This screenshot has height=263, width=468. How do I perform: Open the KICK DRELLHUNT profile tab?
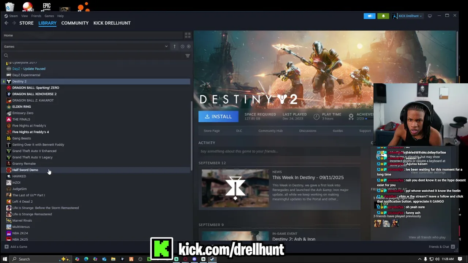[x=112, y=23]
